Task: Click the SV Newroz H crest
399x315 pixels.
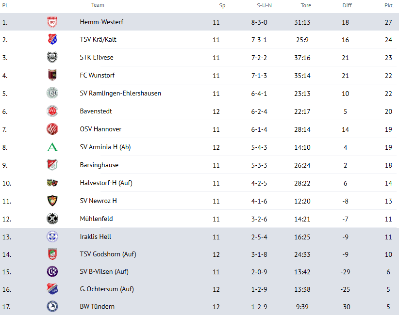Action: click(x=52, y=201)
